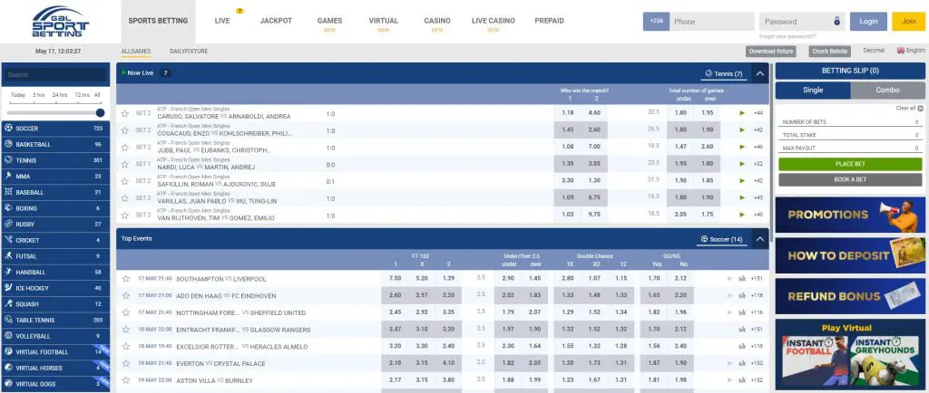Open statistics icon for Southampton vs Liverpool

tap(742, 279)
